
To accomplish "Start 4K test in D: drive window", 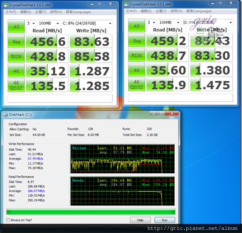I will [x=137, y=70].
